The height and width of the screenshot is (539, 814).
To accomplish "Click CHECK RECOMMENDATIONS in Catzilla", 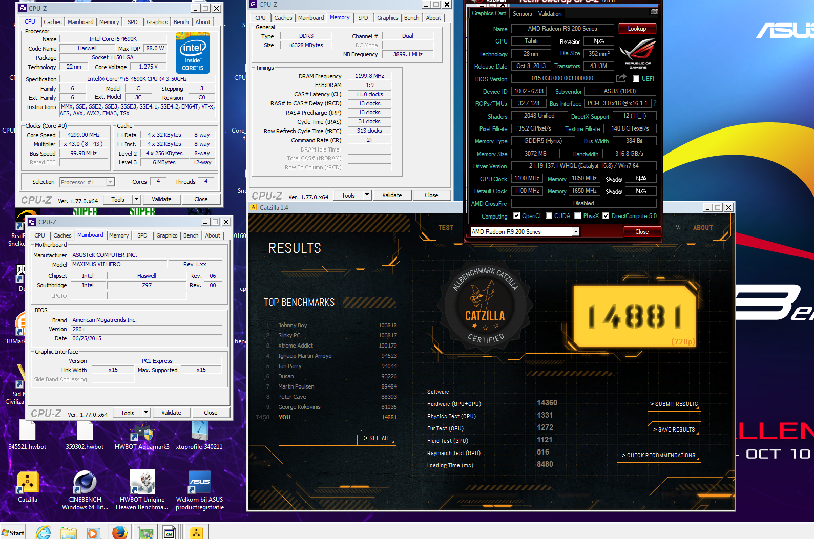I will tap(658, 455).
